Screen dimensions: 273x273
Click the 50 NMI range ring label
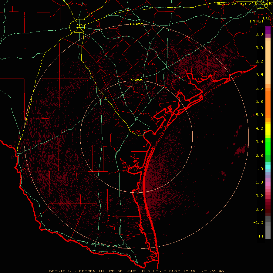[136, 80]
